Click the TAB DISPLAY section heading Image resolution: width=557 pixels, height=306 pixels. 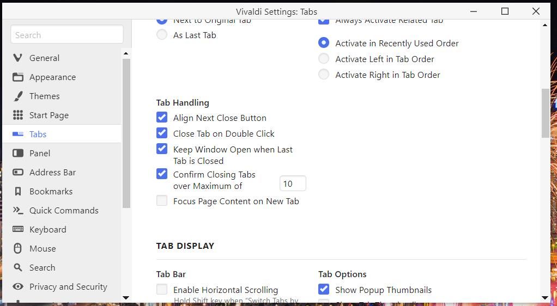185,246
